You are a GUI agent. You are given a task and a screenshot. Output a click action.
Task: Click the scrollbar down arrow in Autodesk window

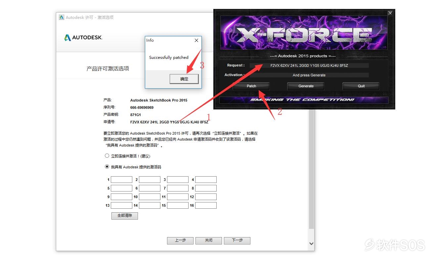click(311, 243)
